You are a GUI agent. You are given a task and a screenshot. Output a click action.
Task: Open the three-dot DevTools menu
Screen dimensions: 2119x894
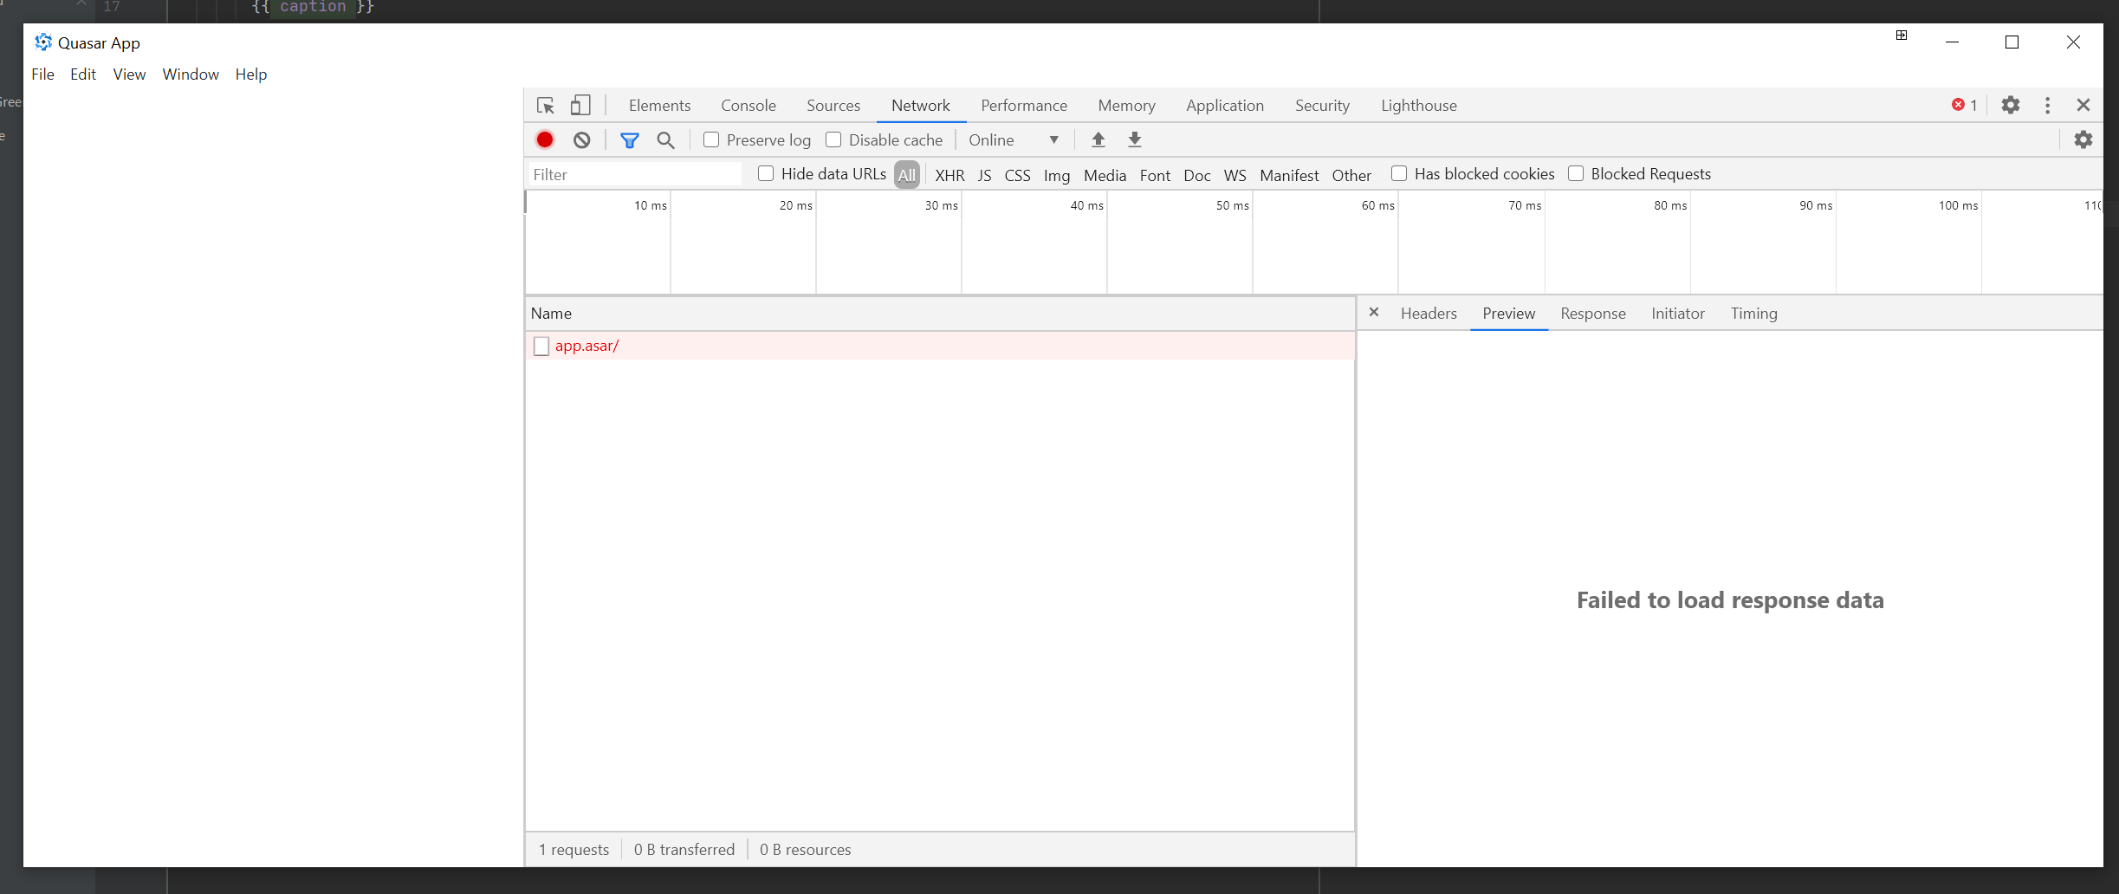point(2047,105)
